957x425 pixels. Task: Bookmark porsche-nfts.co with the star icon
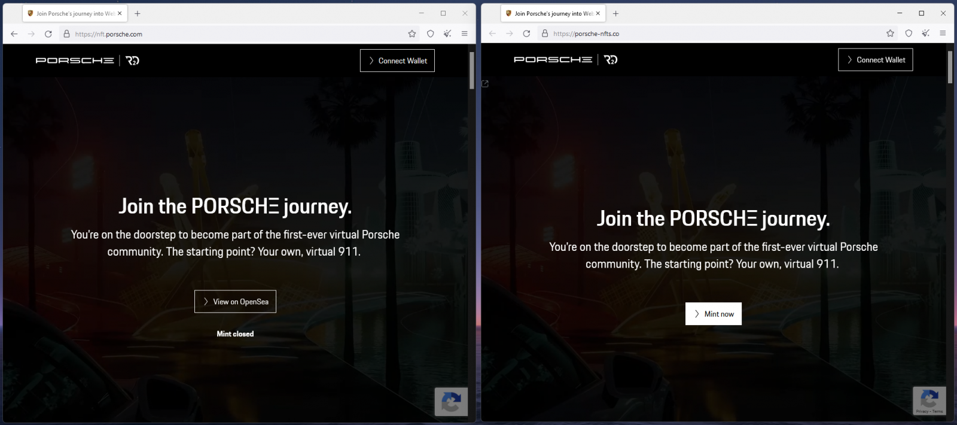pos(891,34)
